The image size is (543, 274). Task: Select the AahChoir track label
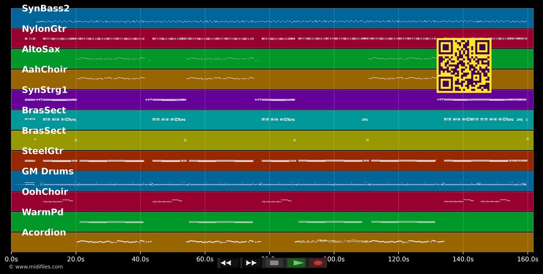[x=44, y=70]
